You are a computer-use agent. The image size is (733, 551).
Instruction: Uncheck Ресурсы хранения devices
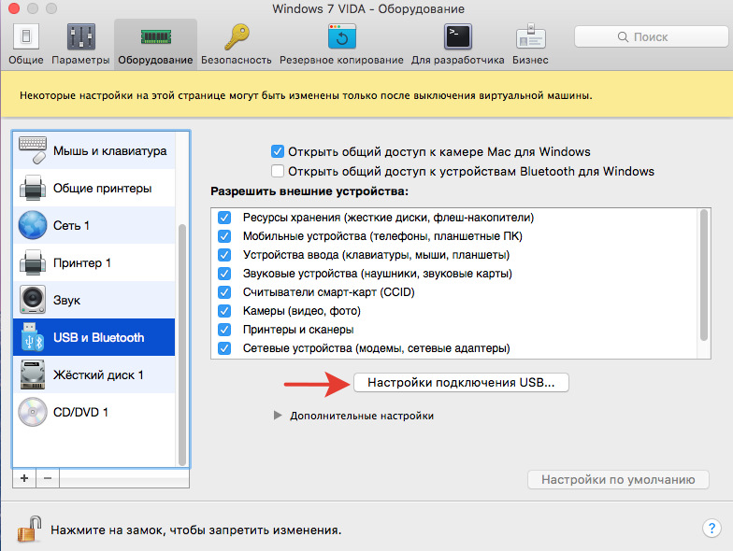224,218
